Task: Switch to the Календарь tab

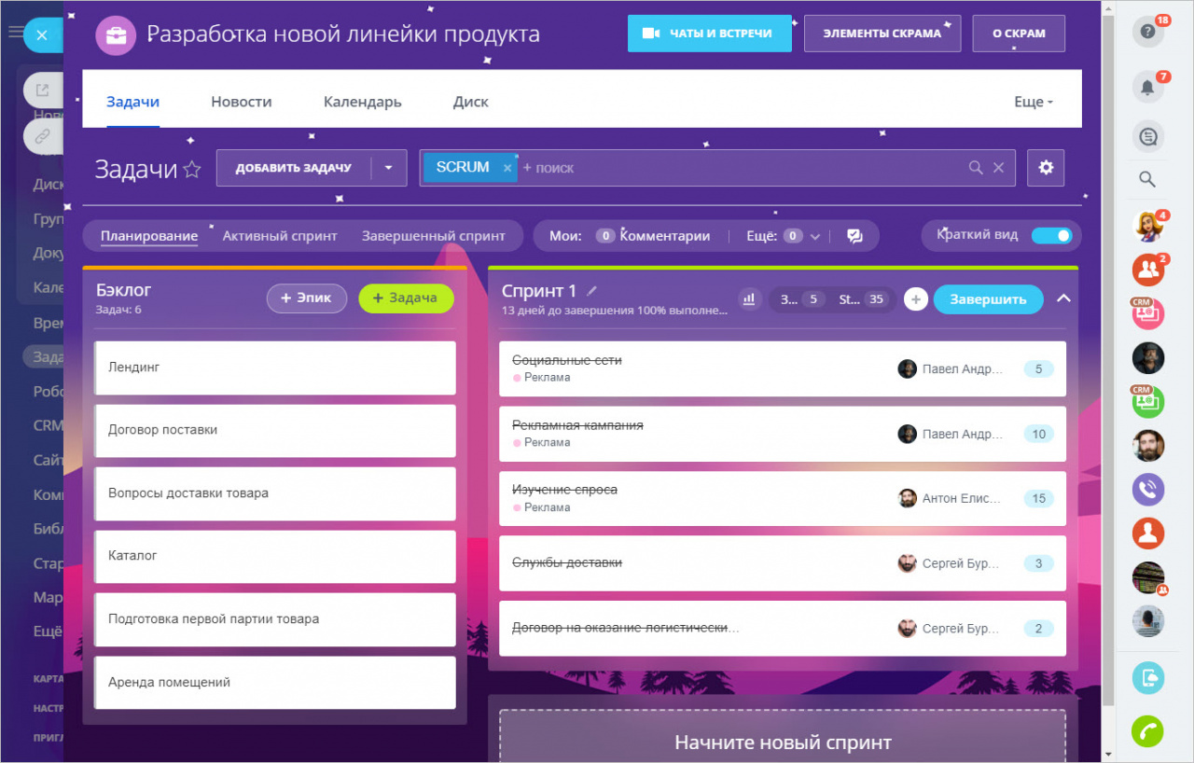Action: (x=362, y=102)
